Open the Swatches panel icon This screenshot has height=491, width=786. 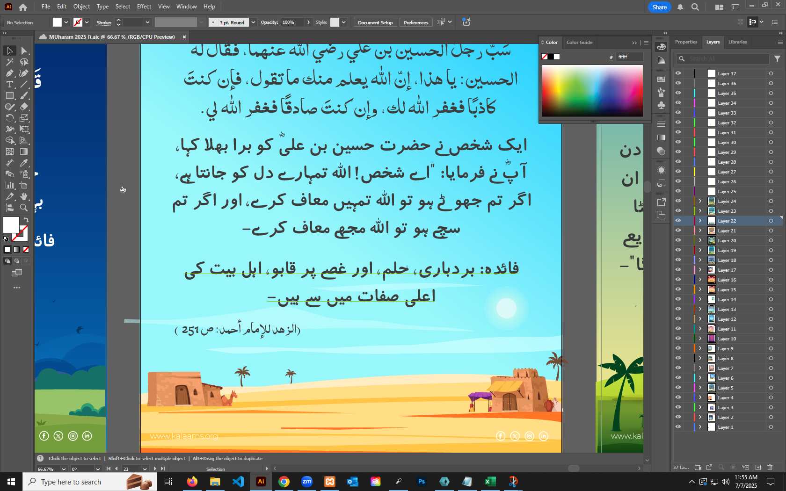[661, 79]
